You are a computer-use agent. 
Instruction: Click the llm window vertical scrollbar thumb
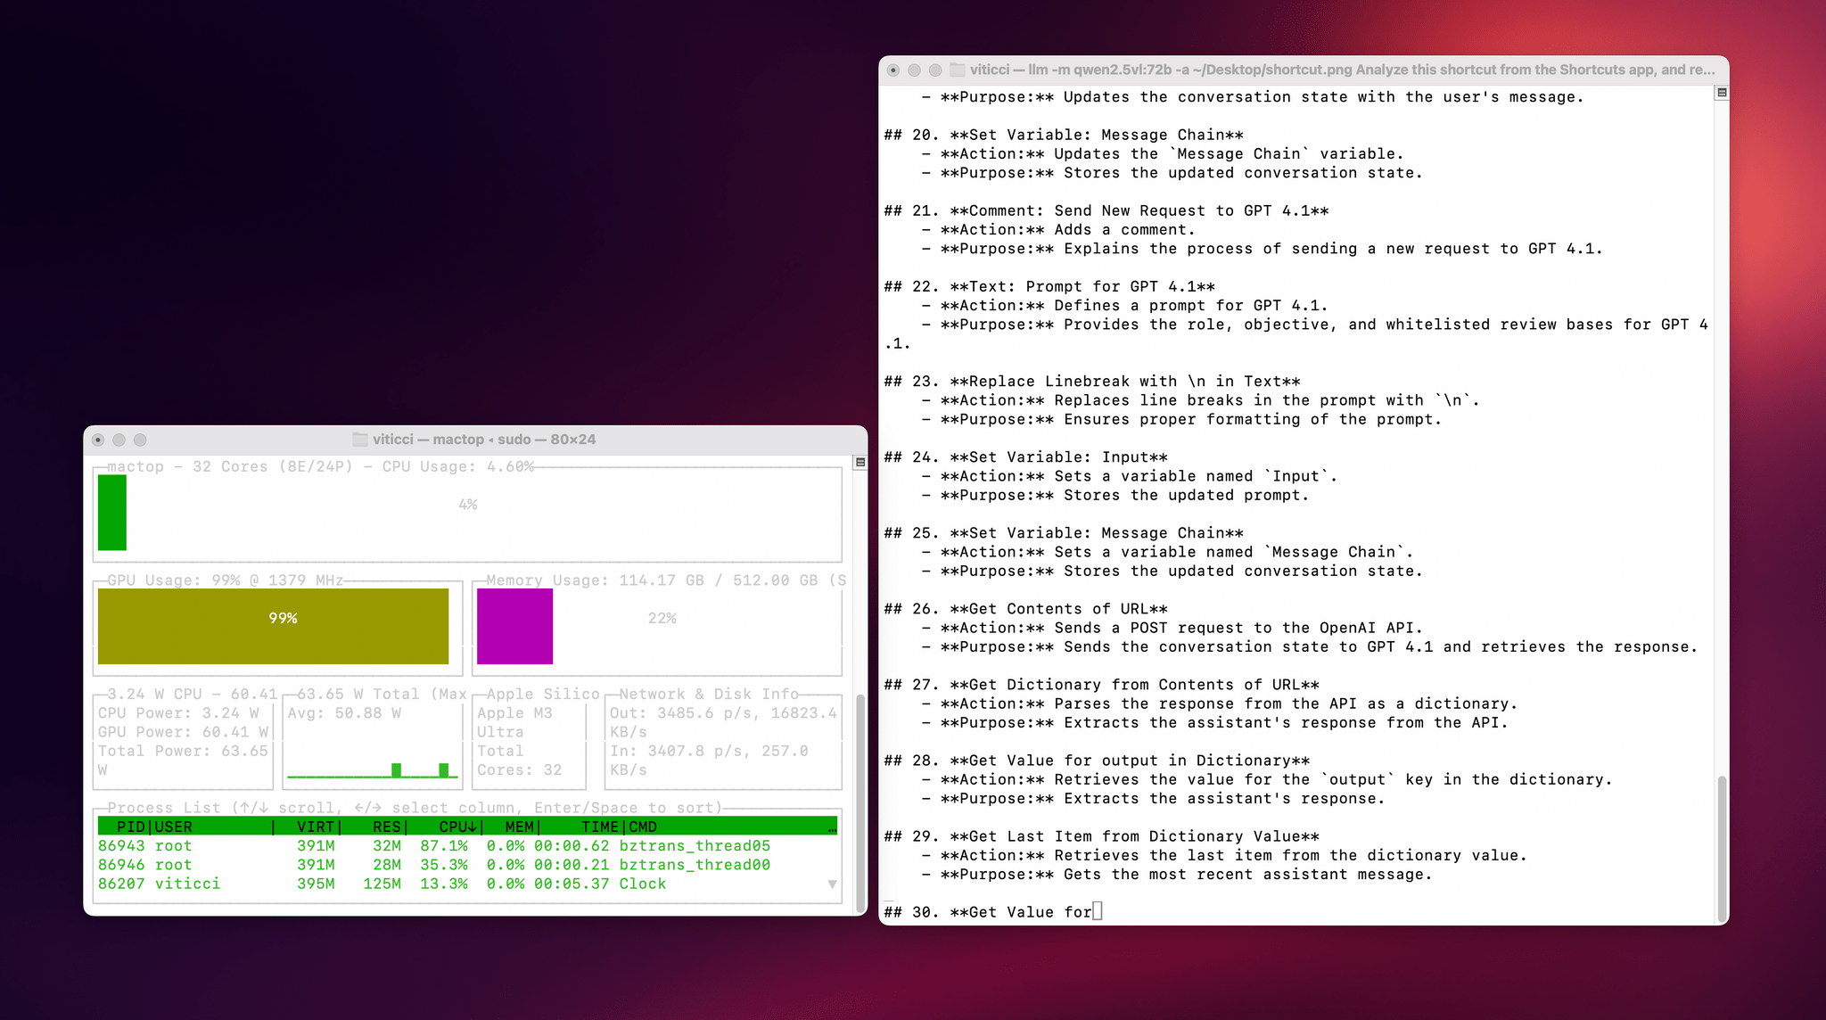click(1722, 849)
